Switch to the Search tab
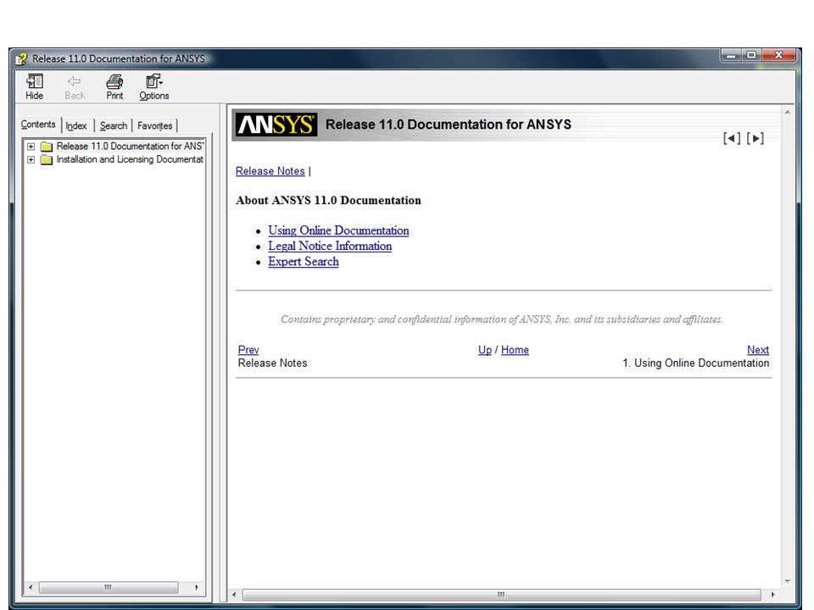 pyautogui.click(x=114, y=126)
